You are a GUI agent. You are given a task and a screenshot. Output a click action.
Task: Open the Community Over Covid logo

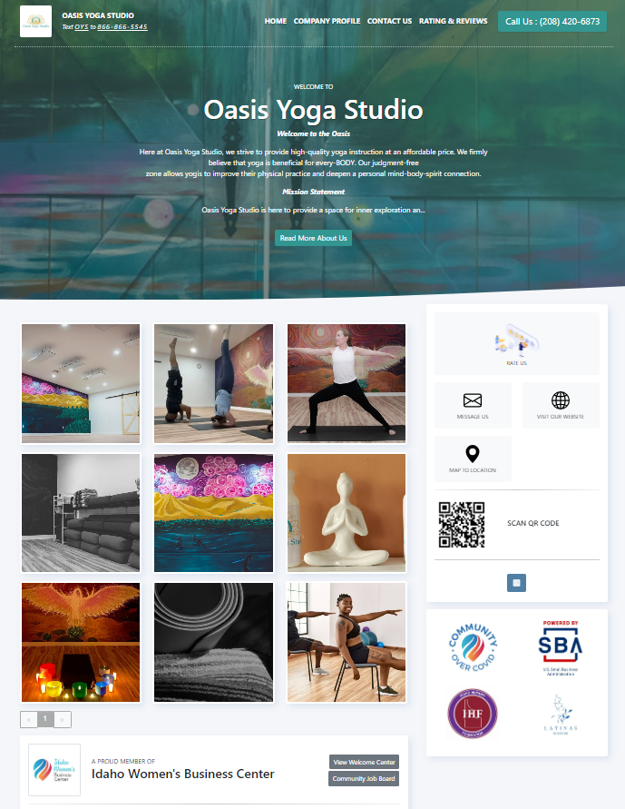pos(473,647)
